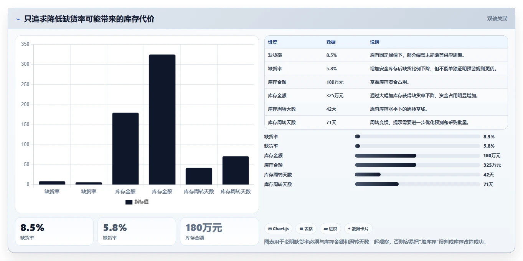
Task: Click the 100 label on the y-axis
Action: pos(25,145)
